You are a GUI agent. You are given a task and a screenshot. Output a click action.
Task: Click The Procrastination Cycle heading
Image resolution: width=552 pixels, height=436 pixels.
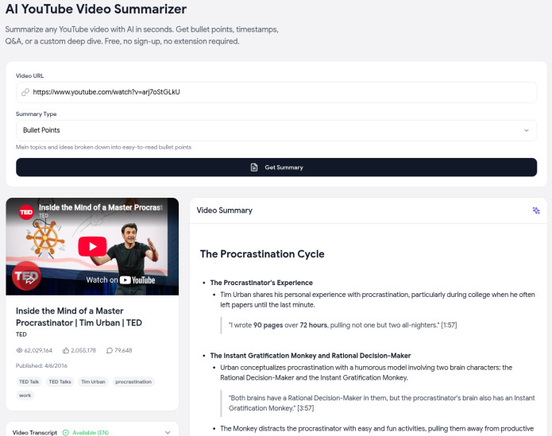tap(262, 254)
